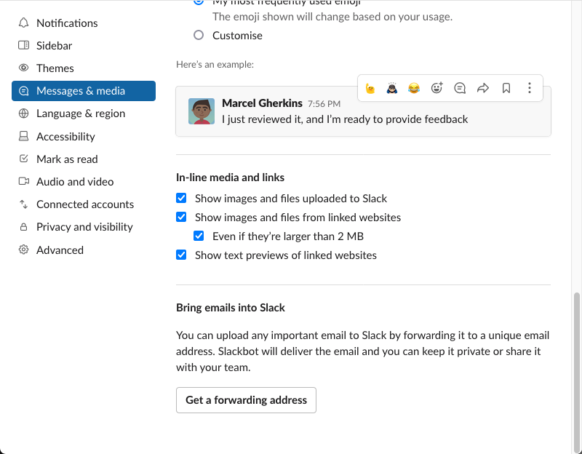
Task: Uncheck Show images and files uploaded to Slack
Action: click(181, 198)
